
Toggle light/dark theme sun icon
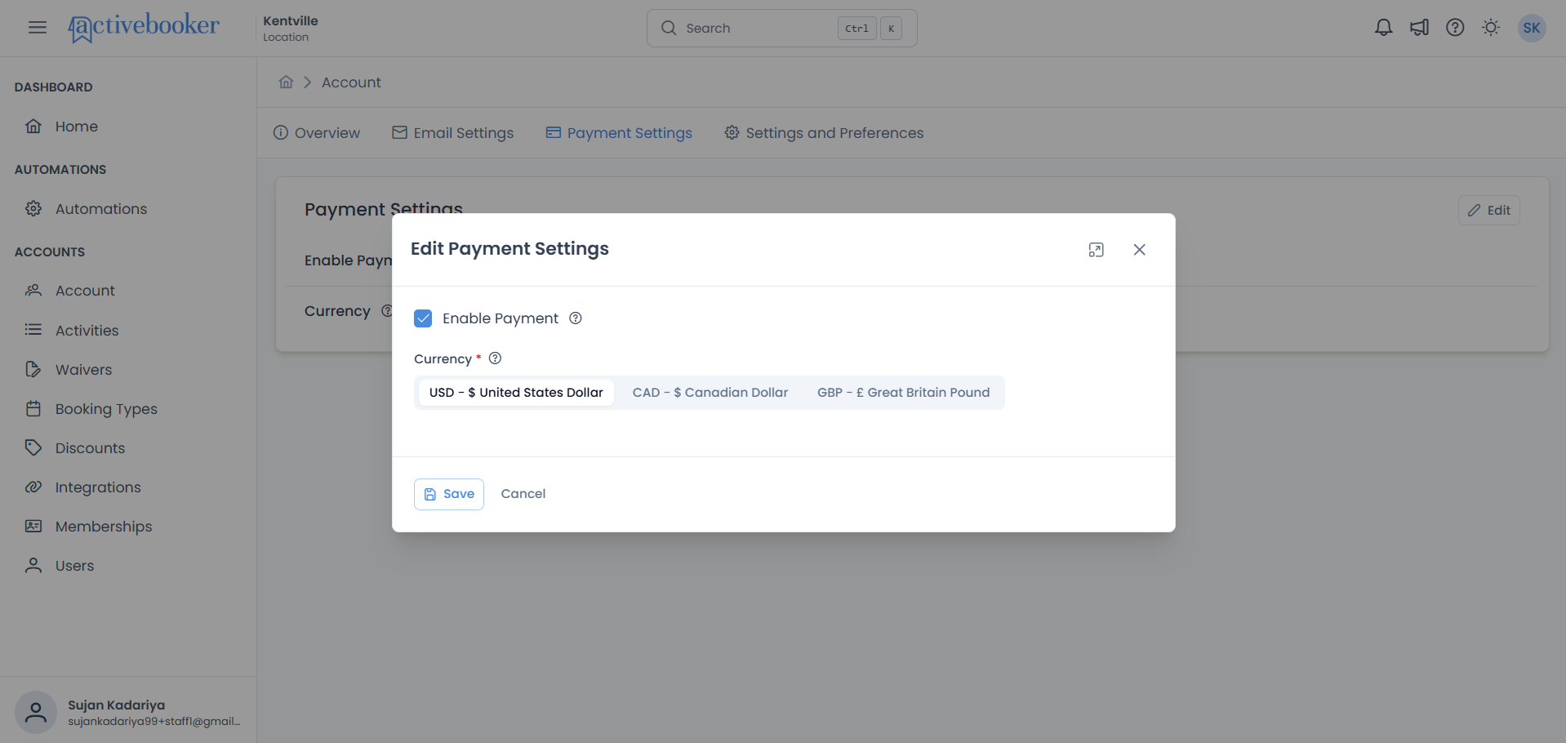[1491, 28]
